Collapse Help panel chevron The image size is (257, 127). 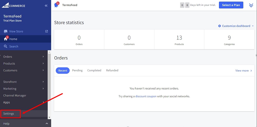47,124
